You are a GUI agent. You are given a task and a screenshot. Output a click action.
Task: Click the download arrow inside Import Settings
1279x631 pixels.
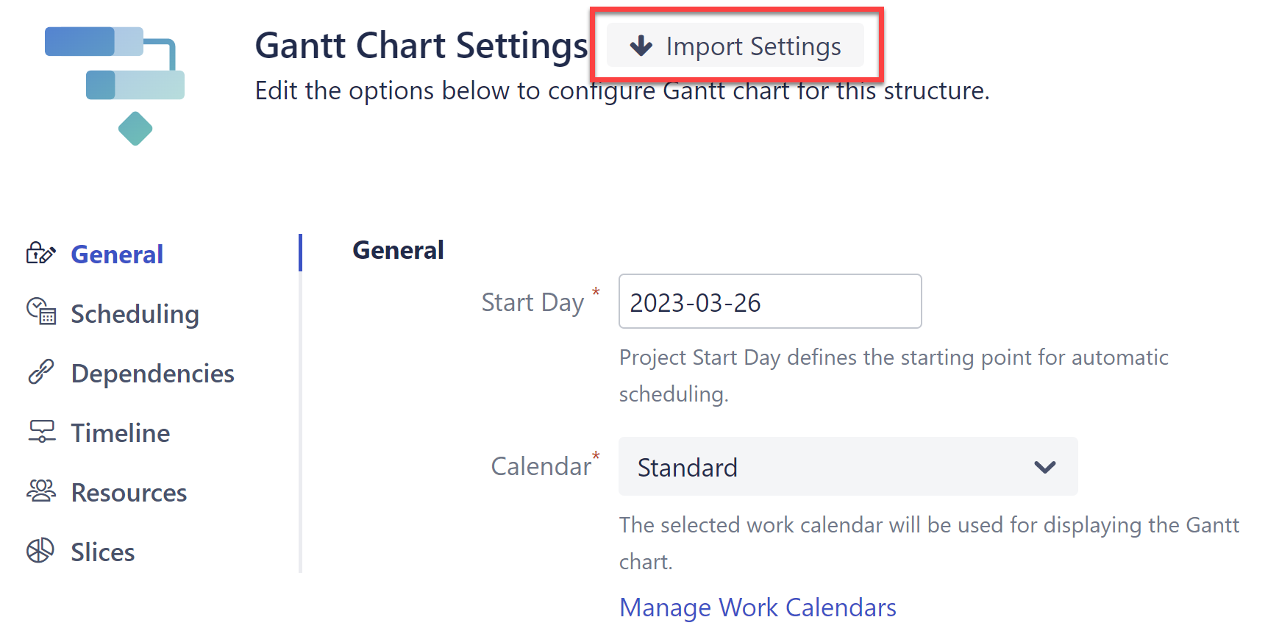coord(641,45)
